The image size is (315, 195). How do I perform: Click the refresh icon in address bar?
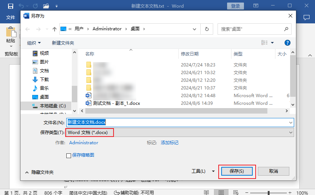coord(207,29)
